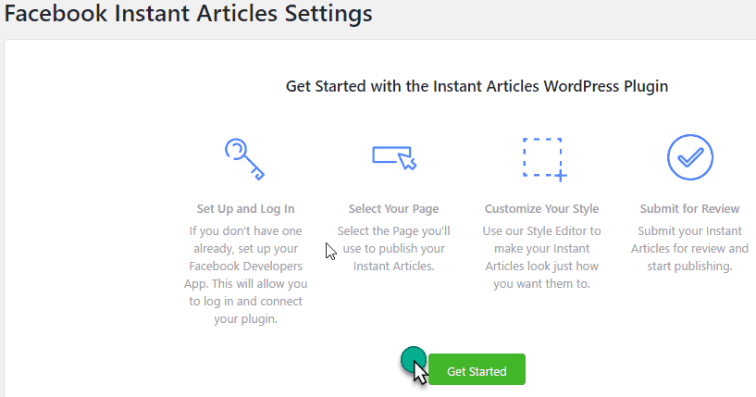756x397 pixels.
Task: Click the 'Select the Page you'll use' description
Action: click(x=394, y=248)
